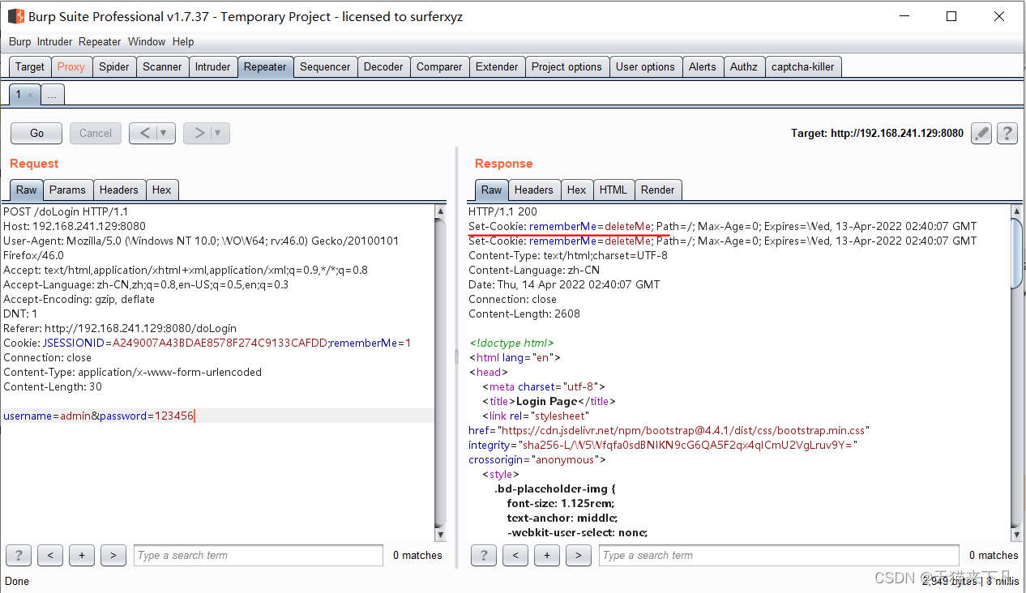This screenshot has height=593, width=1026.
Task: Go back in request history
Action: pos(145,133)
